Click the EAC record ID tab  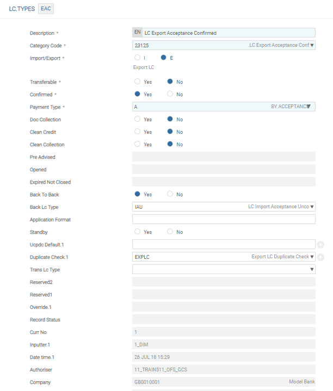point(46,9)
